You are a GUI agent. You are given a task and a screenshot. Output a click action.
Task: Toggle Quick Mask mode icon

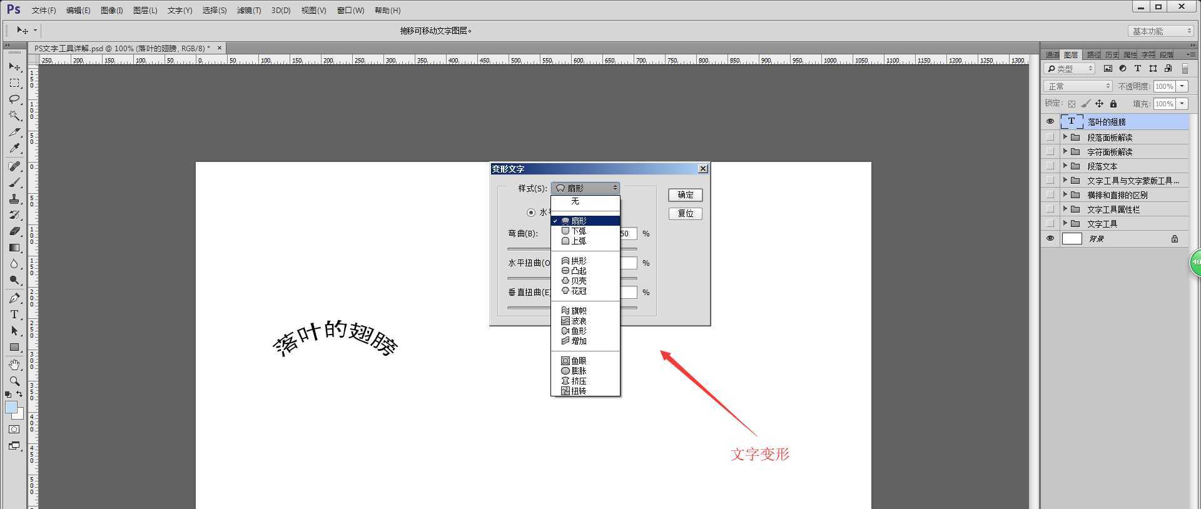pos(14,430)
